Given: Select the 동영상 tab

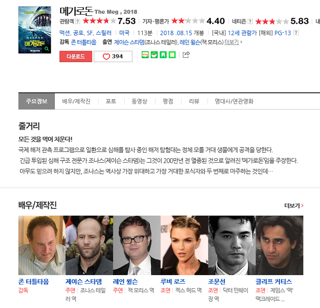Looking at the screenshot, I should pyautogui.click(x=139, y=101).
